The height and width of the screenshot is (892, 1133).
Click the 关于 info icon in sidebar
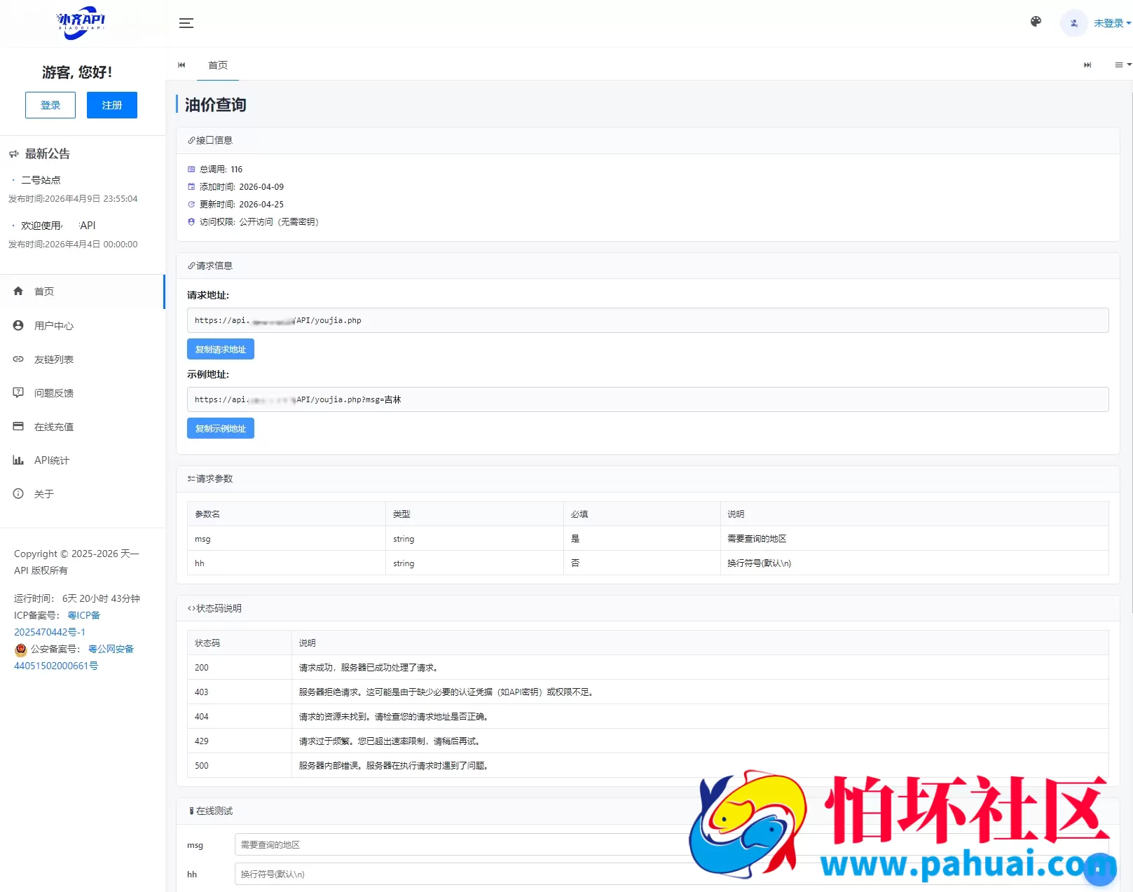pos(18,493)
